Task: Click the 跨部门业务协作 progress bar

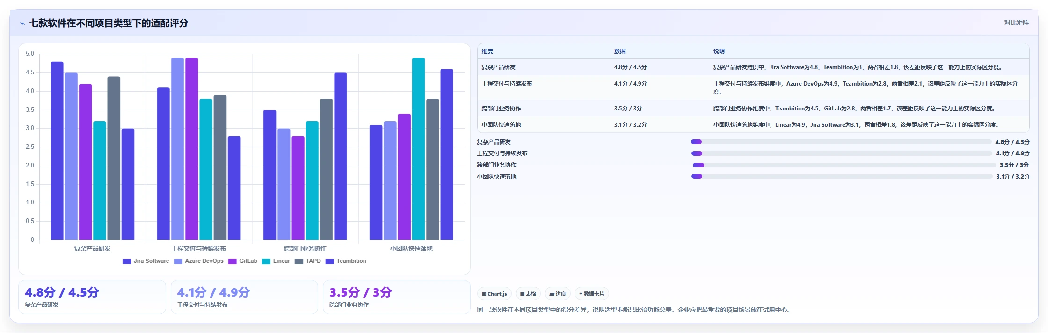Action: (x=844, y=165)
